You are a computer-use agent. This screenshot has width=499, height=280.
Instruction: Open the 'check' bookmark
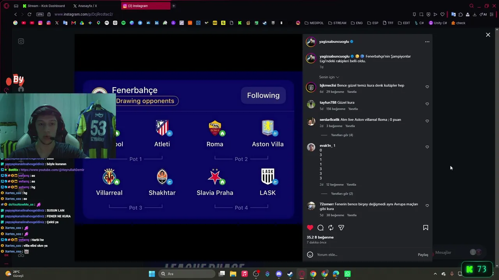tap(458, 23)
